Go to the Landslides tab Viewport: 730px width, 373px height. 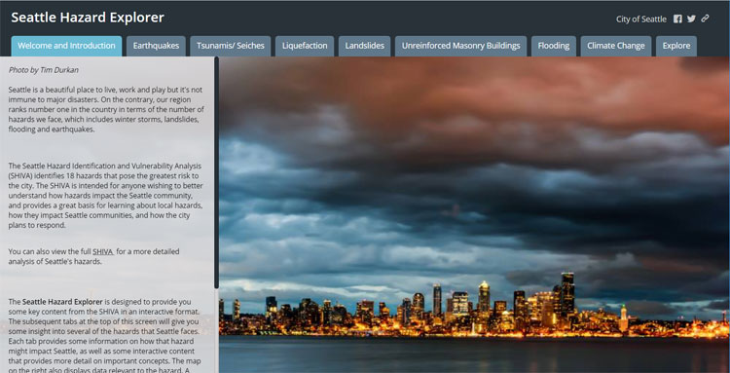[x=365, y=46]
